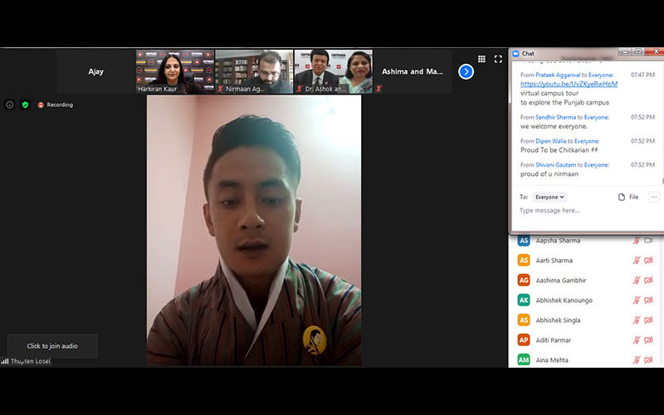This screenshot has height=415, width=664.
Task: Open the gallery view grid icon
Action: point(481,59)
